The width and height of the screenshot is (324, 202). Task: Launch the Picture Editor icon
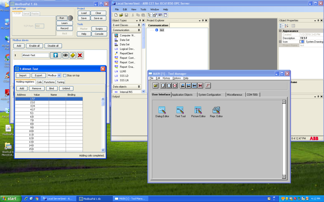click(198, 110)
